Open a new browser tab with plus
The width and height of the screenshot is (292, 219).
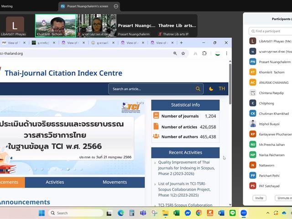tap(181, 42)
